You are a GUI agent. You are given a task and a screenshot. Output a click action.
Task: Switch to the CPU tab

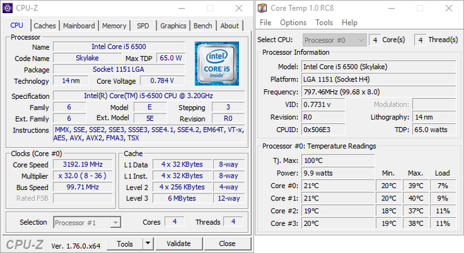pos(17,26)
